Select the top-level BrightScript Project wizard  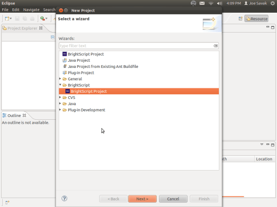(86, 54)
